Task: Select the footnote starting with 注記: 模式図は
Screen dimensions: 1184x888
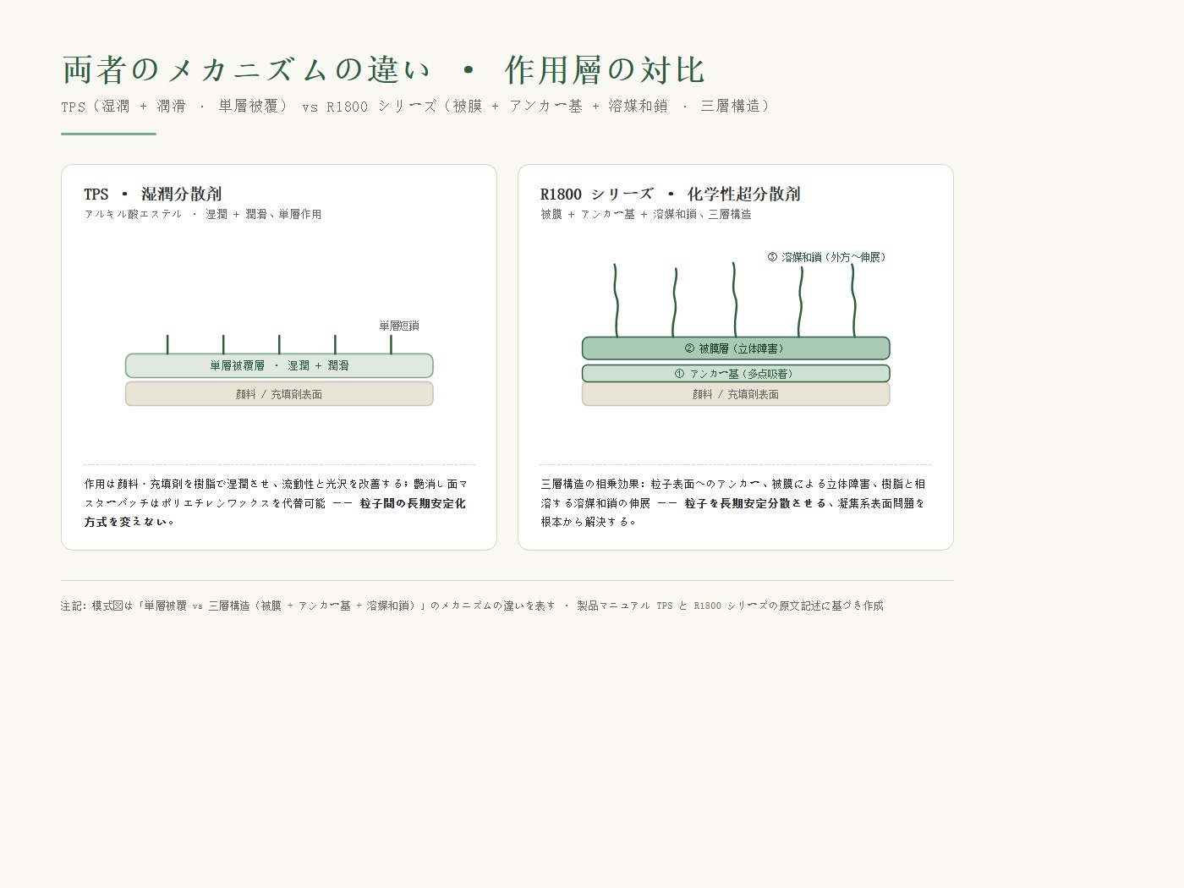Action: point(472,606)
